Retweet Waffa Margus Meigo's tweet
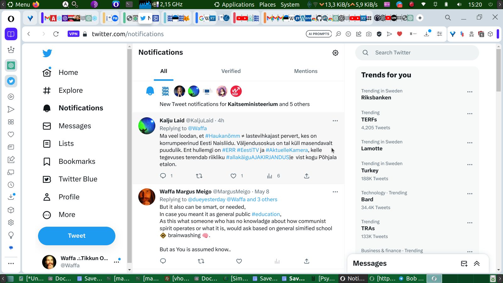 coord(201,261)
